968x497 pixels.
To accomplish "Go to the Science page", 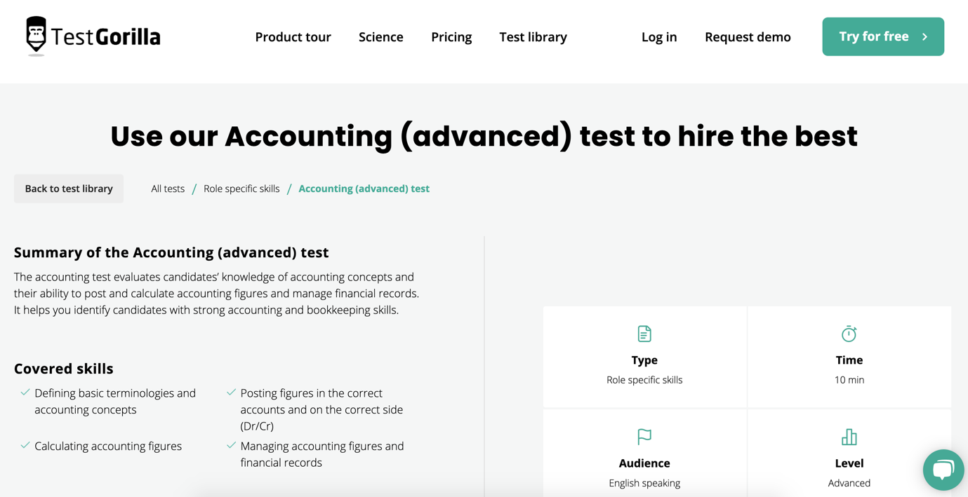I will tap(380, 37).
